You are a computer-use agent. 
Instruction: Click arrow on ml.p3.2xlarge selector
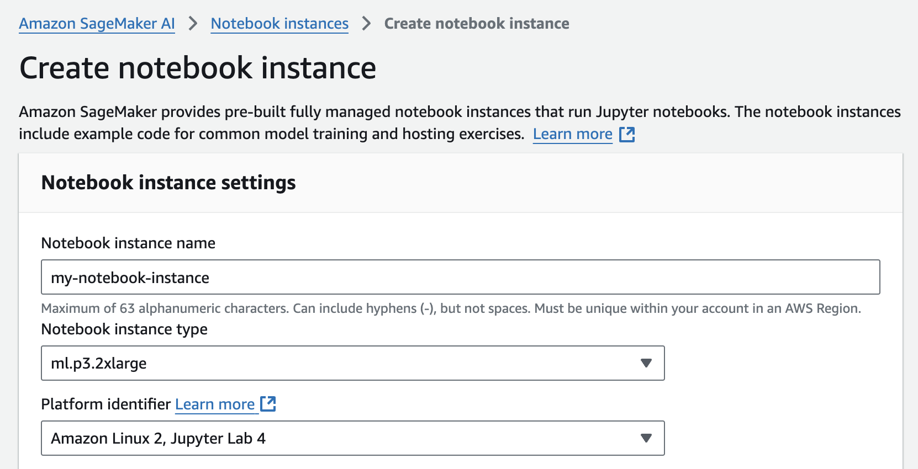point(646,363)
